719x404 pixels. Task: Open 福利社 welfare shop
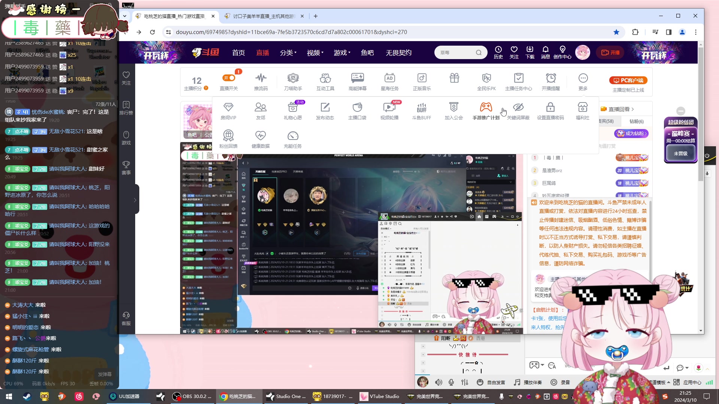click(x=583, y=111)
